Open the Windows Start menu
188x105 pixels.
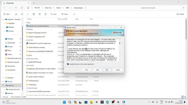pos(64,102)
